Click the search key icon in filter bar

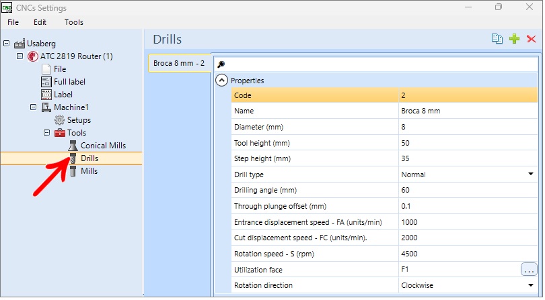coord(221,64)
